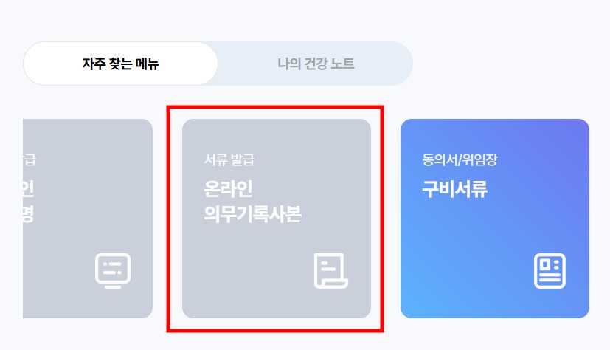Click the 서류 발급 label in middle card
Image resolution: width=610 pixels, height=350 pixels.
[229, 159]
